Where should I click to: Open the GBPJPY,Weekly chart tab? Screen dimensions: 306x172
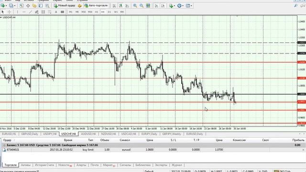pos(172,134)
